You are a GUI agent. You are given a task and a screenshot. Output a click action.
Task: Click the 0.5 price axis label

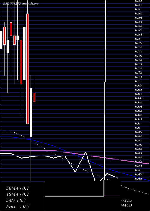click(137, 170)
